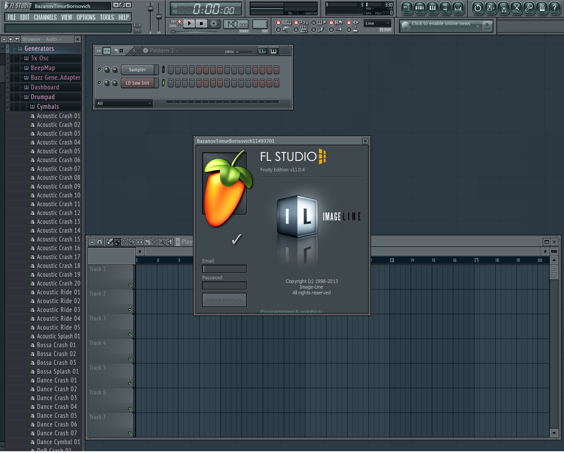
Task: Toggle Track 1 mute LED in playlist
Action: point(130,285)
